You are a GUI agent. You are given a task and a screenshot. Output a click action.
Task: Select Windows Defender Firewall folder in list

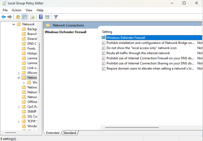126,38
